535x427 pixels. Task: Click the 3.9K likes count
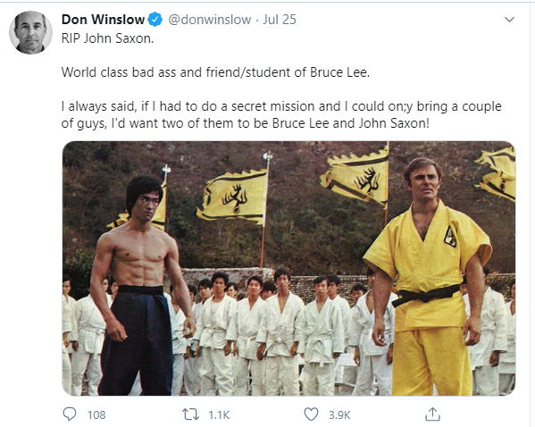click(339, 414)
